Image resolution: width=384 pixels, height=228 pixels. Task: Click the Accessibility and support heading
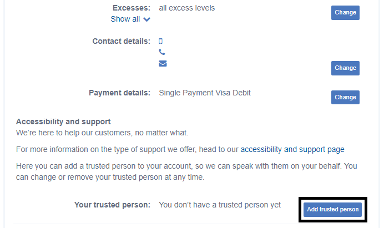[63, 121]
